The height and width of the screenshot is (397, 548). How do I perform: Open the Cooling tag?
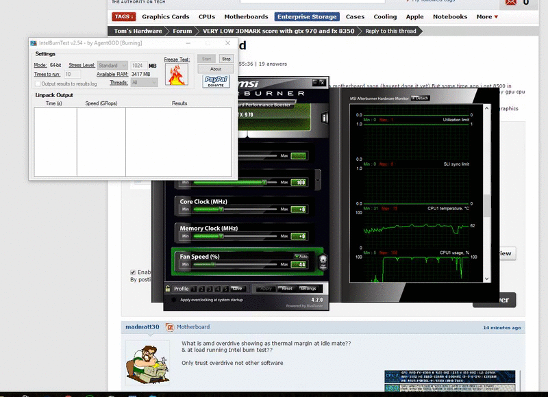pyautogui.click(x=385, y=16)
